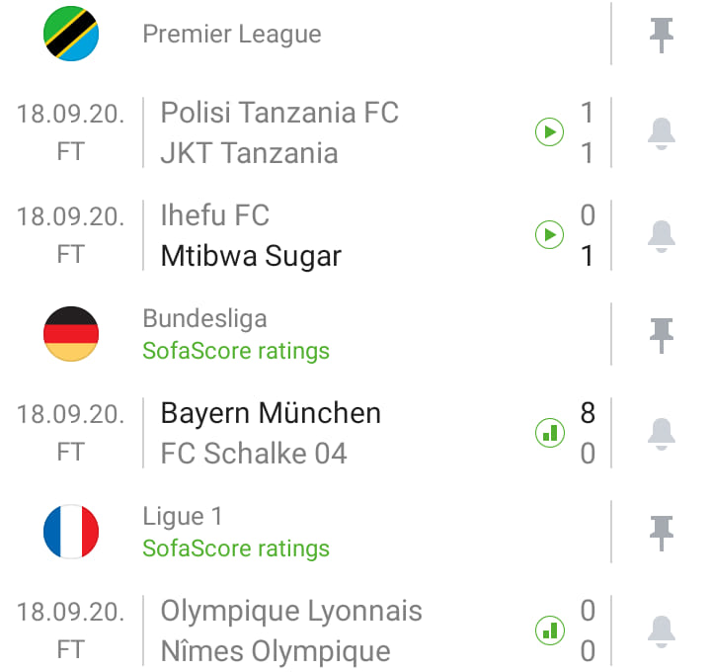Tap the Tanzania flag icon
Viewport: 711px width, 672px height.
71,34
